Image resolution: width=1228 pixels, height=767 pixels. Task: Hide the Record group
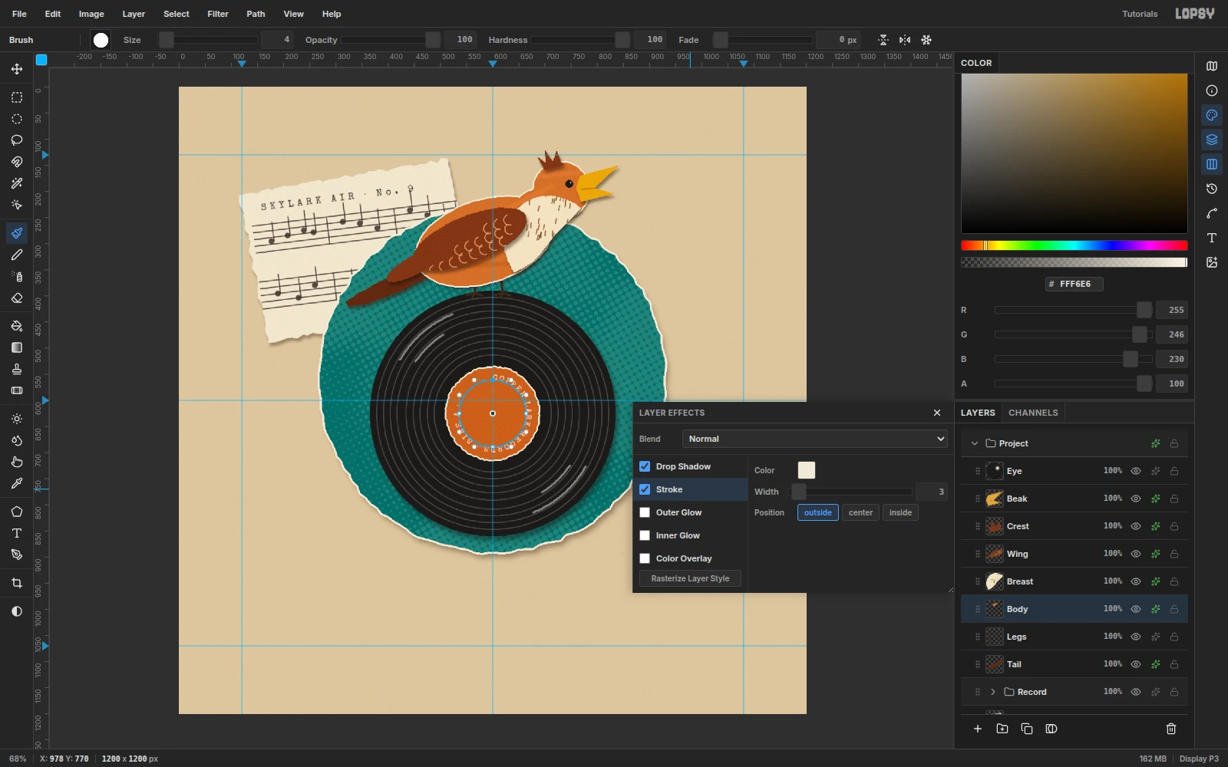click(x=1136, y=692)
